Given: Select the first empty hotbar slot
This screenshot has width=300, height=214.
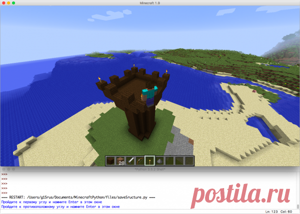Looking at the screenshot, I should click(x=169, y=161).
